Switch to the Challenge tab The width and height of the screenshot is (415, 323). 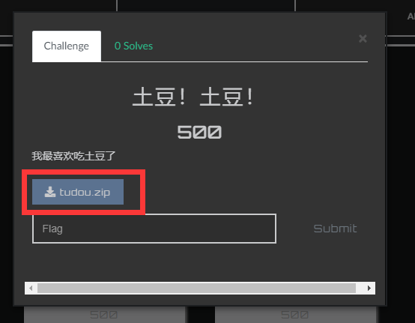coord(67,46)
